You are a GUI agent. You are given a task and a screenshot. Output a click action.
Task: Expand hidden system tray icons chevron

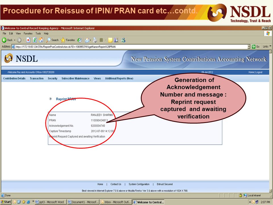[250, 202]
